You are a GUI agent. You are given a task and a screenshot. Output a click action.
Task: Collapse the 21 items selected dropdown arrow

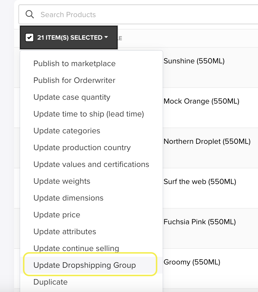(x=106, y=37)
